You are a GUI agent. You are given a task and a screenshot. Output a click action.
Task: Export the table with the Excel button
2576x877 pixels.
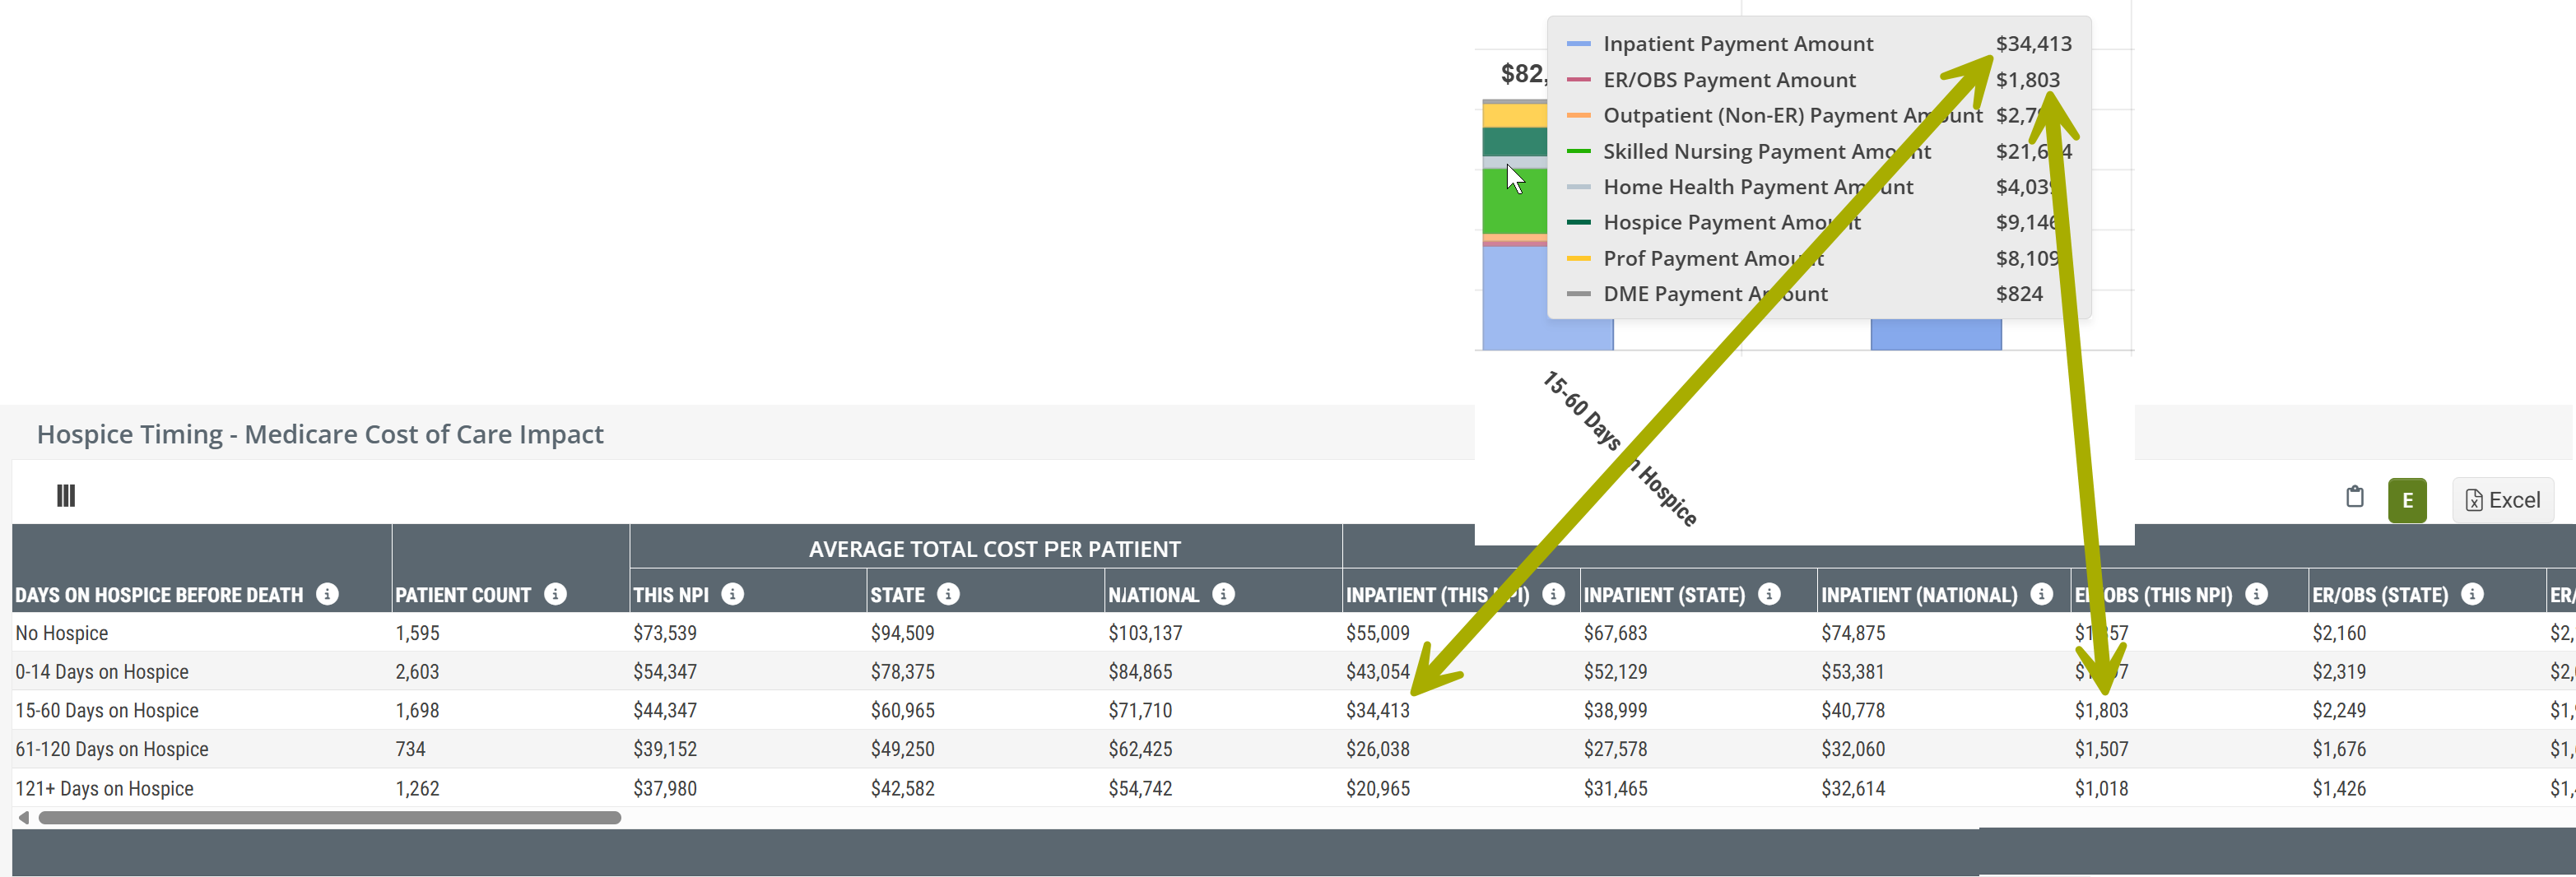point(2502,500)
